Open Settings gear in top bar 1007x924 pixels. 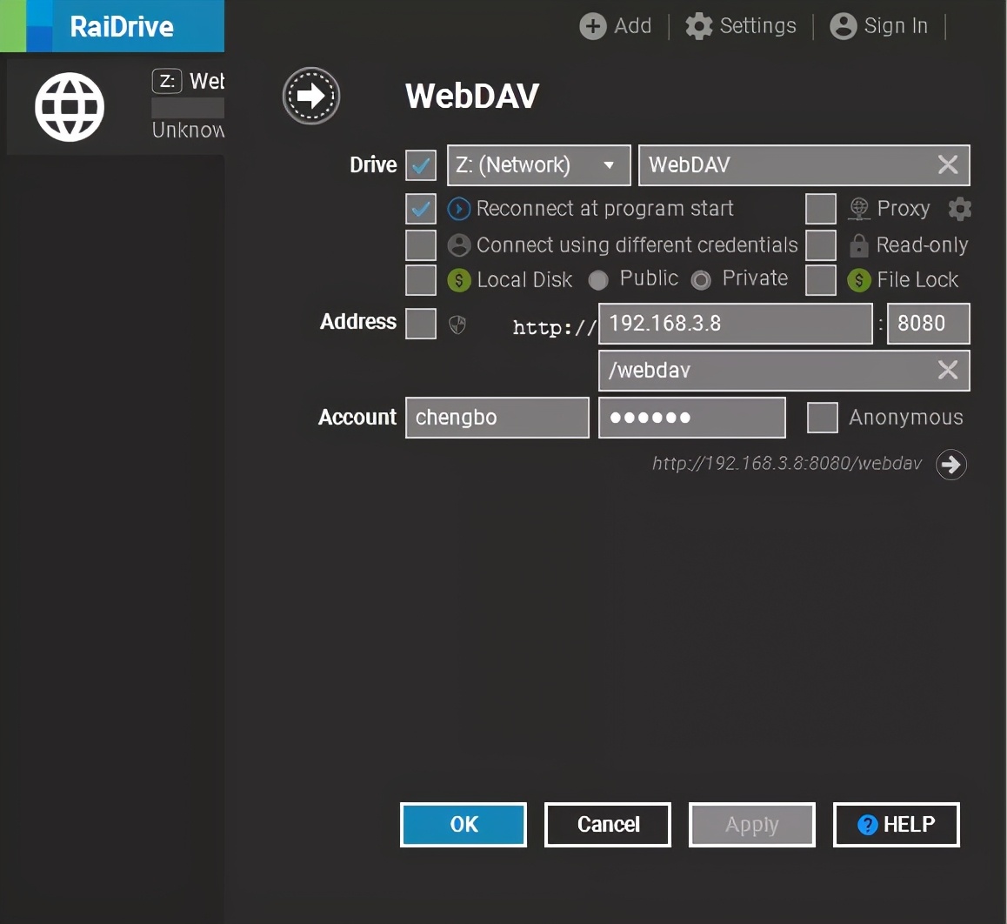point(699,26)
